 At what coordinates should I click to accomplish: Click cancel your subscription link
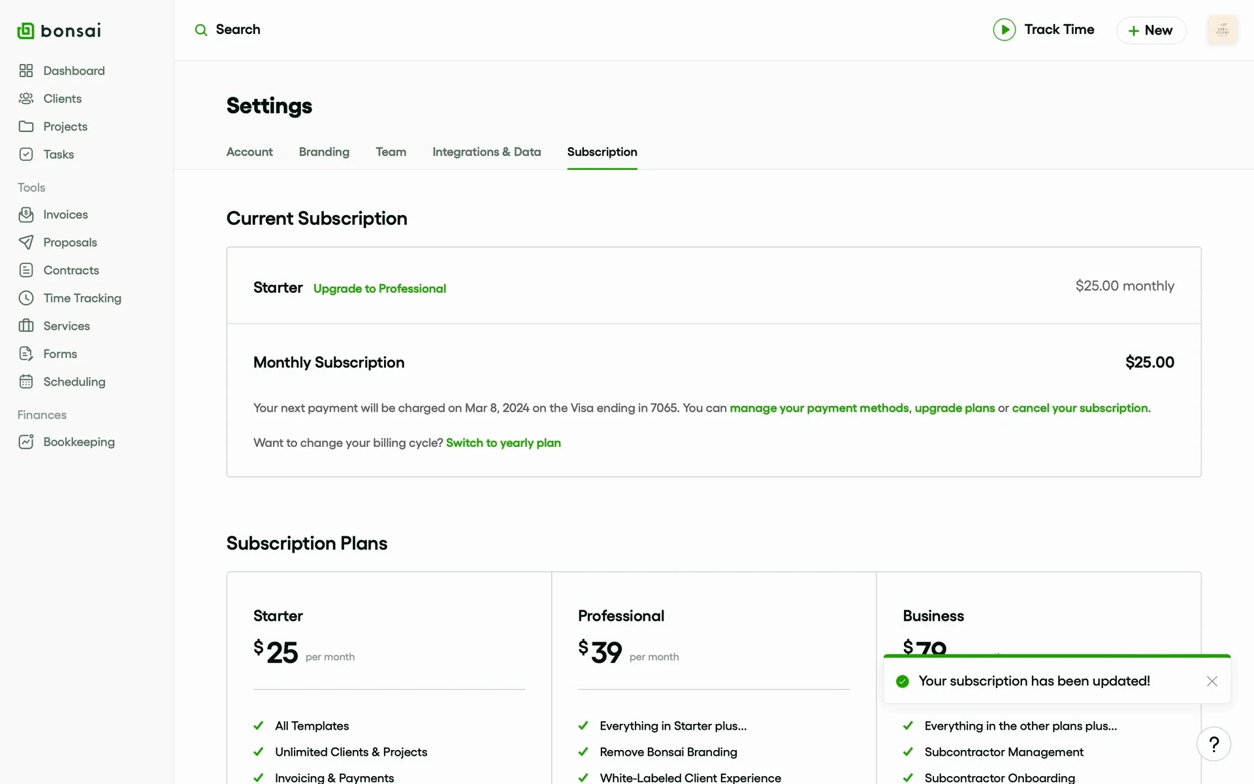[1081, 408]
